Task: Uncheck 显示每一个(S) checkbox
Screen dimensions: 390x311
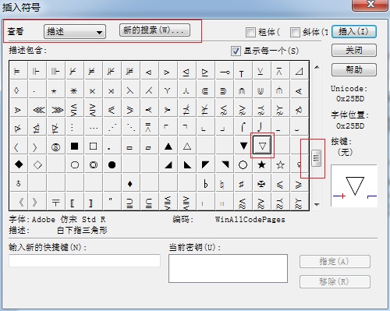Action: (x=236, y=51)
